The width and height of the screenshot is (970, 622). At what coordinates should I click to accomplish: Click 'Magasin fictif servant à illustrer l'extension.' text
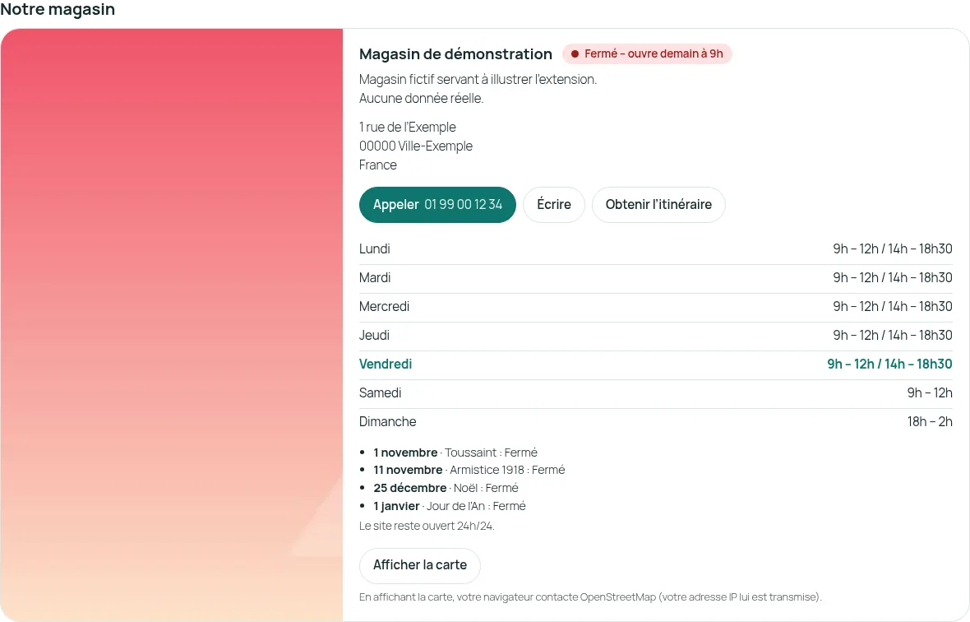[x=478, y=80]
